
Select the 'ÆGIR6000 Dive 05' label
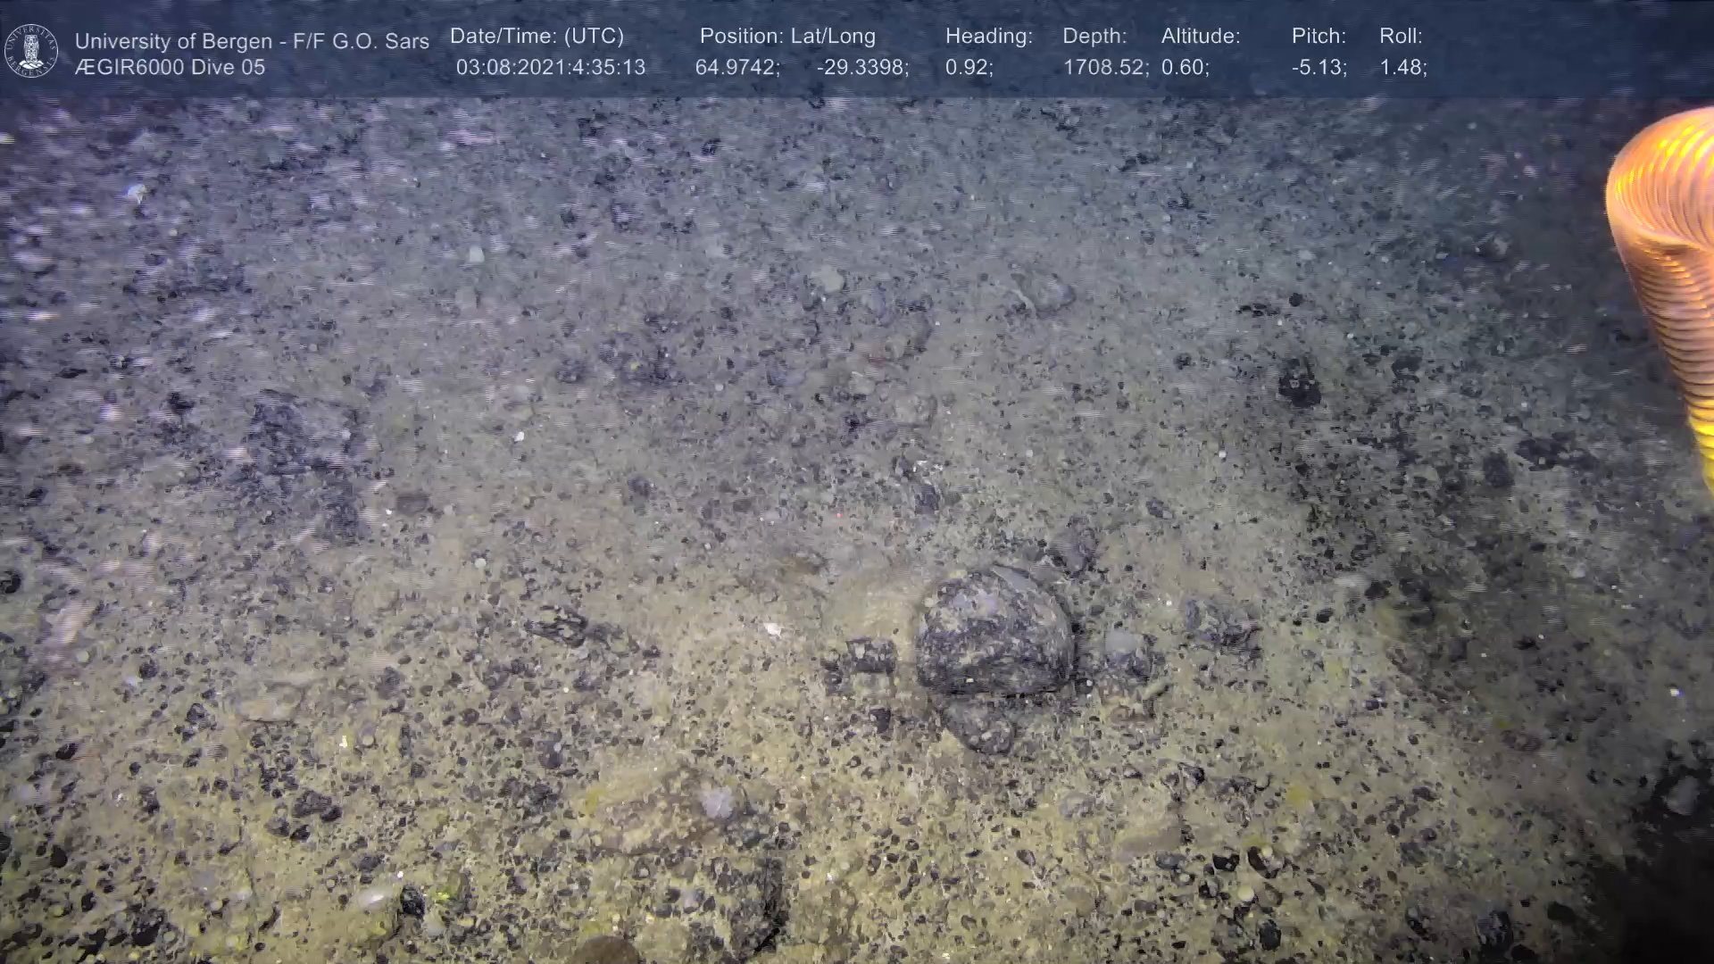coord(170,67)
